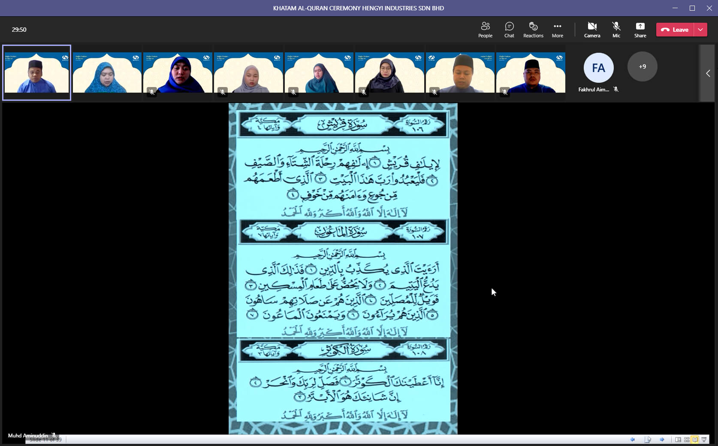Viewport: 718px width, 446px height.
Task: Switch to Slide Sorter view
Action: 687,440
